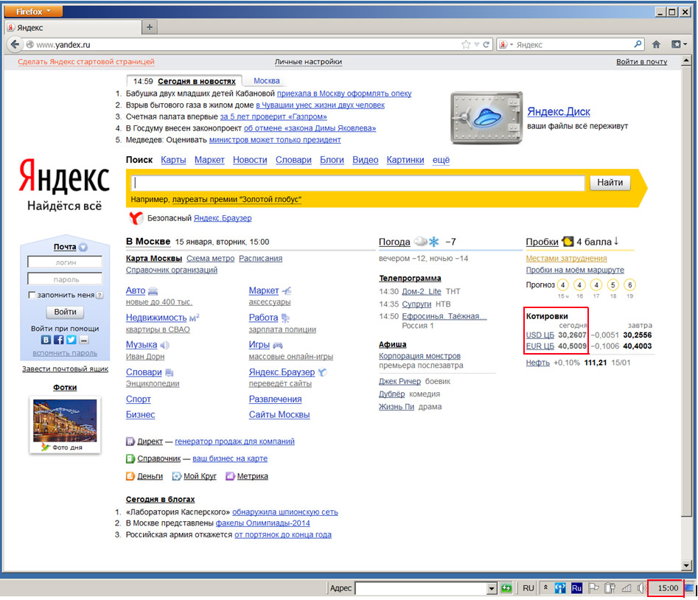Sign in using the Twitter icon
Image resolution: width=698 pixels, height=600 pixels.
click(x=71, y=340)
